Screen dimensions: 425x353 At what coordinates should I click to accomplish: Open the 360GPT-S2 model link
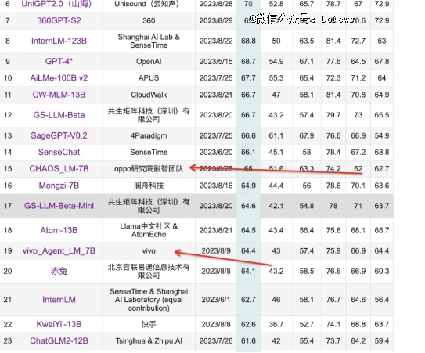(x=59, y=20)
